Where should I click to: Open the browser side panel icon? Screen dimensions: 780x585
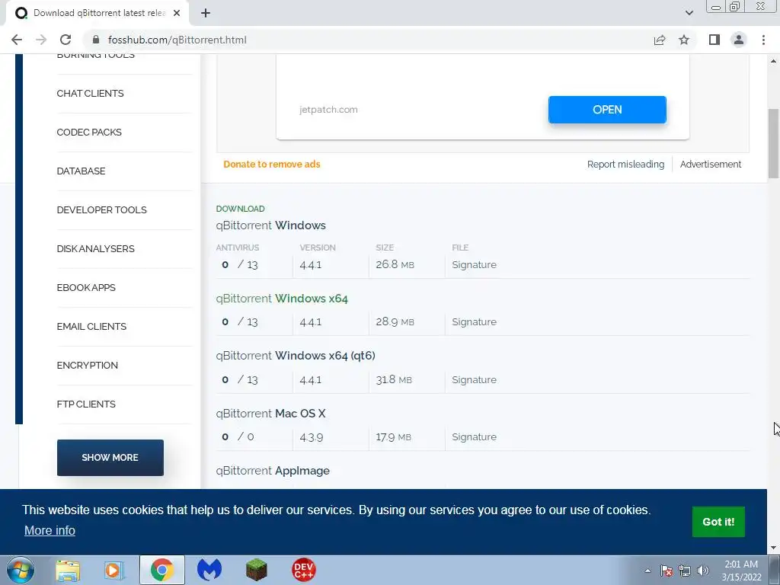(x=714, y=40)
